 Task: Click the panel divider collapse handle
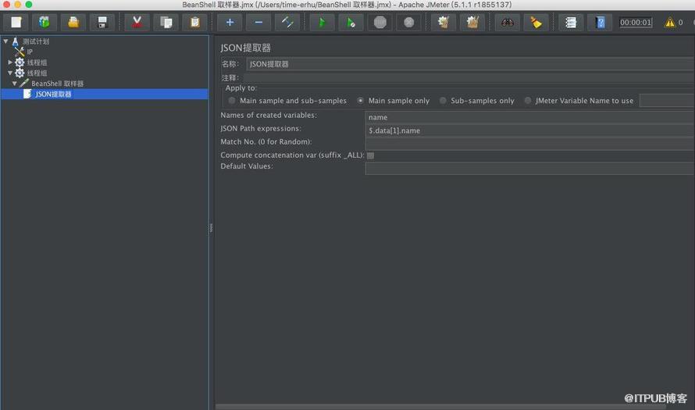211,228
